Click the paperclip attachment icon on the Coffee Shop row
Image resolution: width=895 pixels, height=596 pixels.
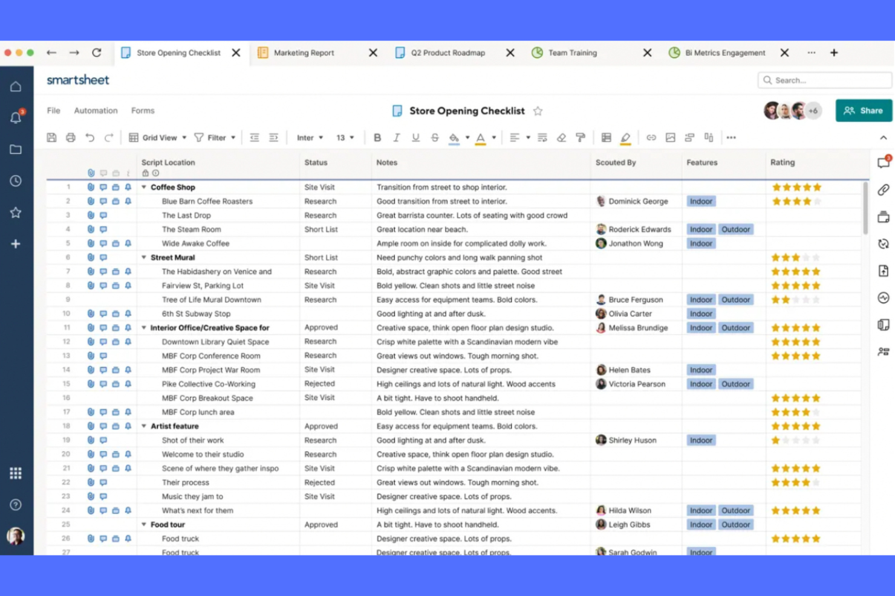click(x=91, y=187)
